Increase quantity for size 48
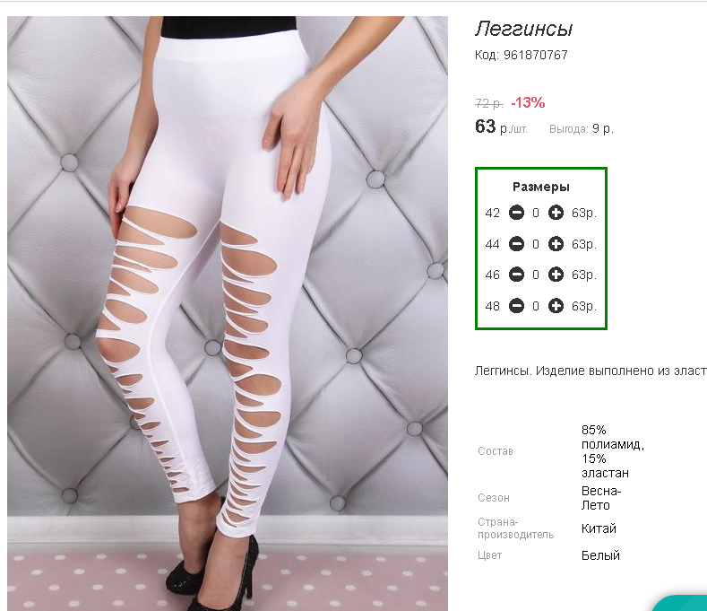This screenshot has height=611, width=707. pos(556,306)
